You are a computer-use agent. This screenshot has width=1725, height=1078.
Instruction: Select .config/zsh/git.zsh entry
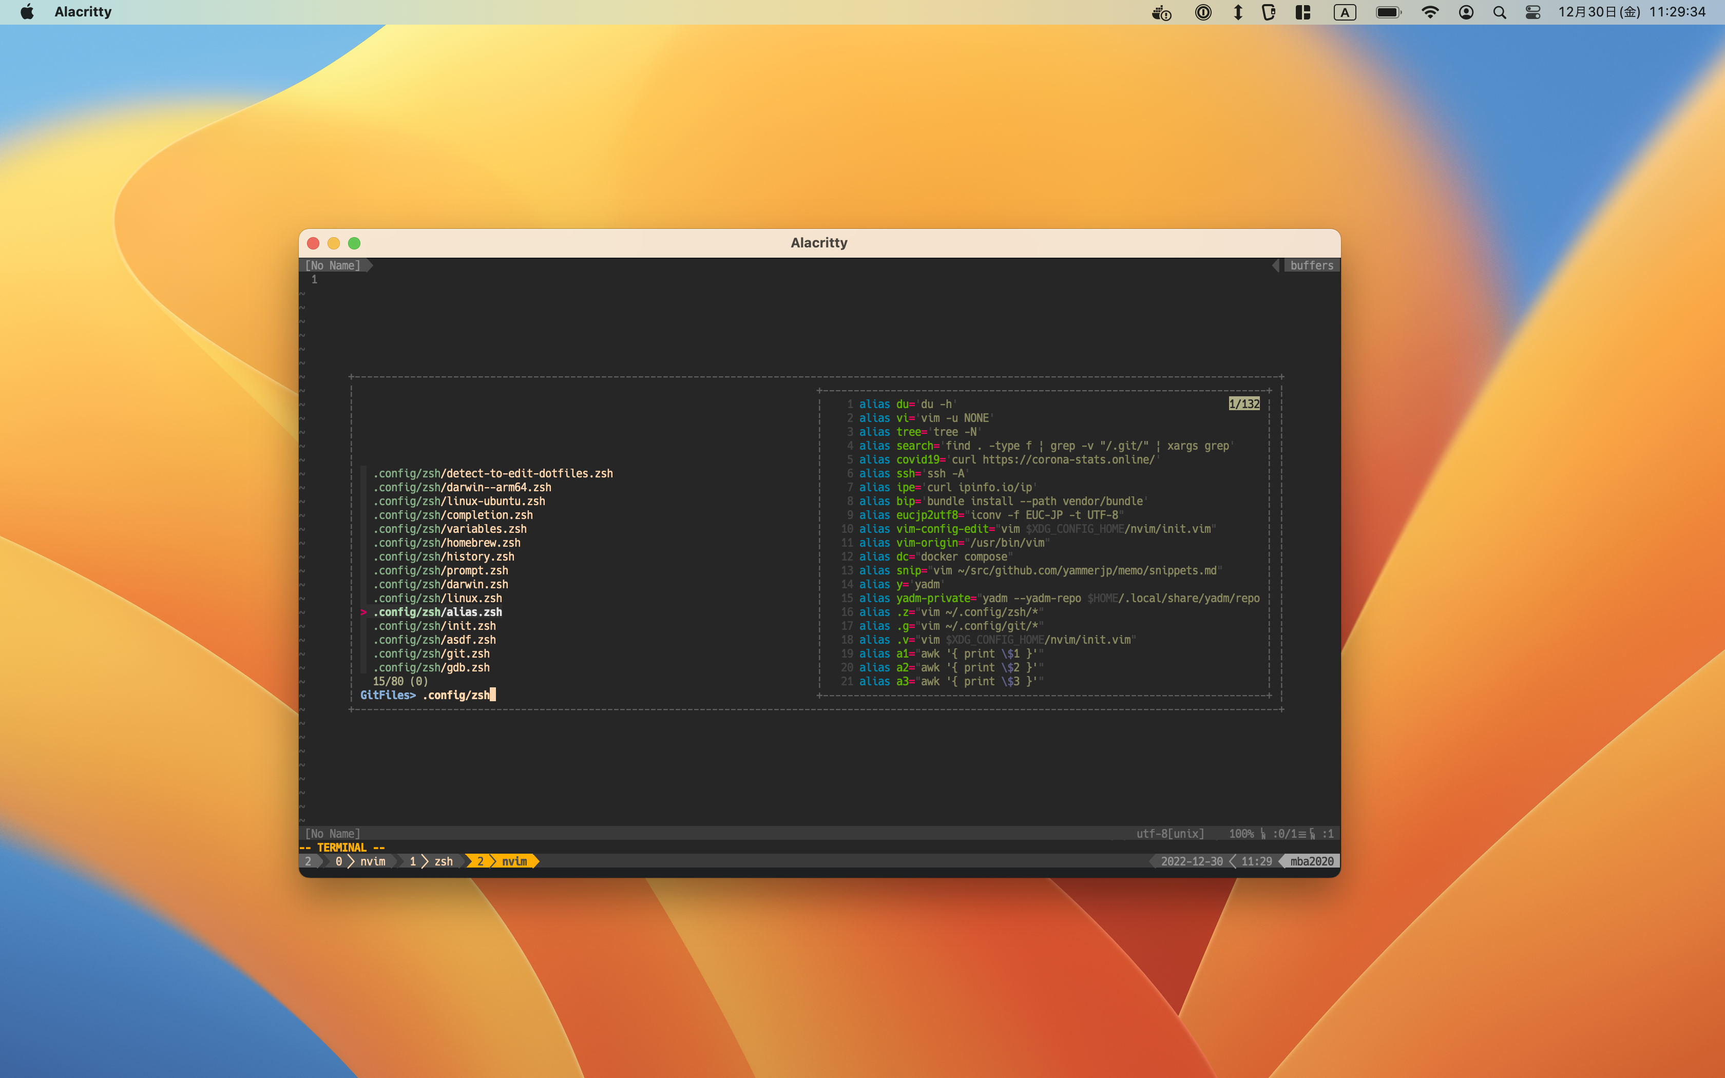(431, 654)
